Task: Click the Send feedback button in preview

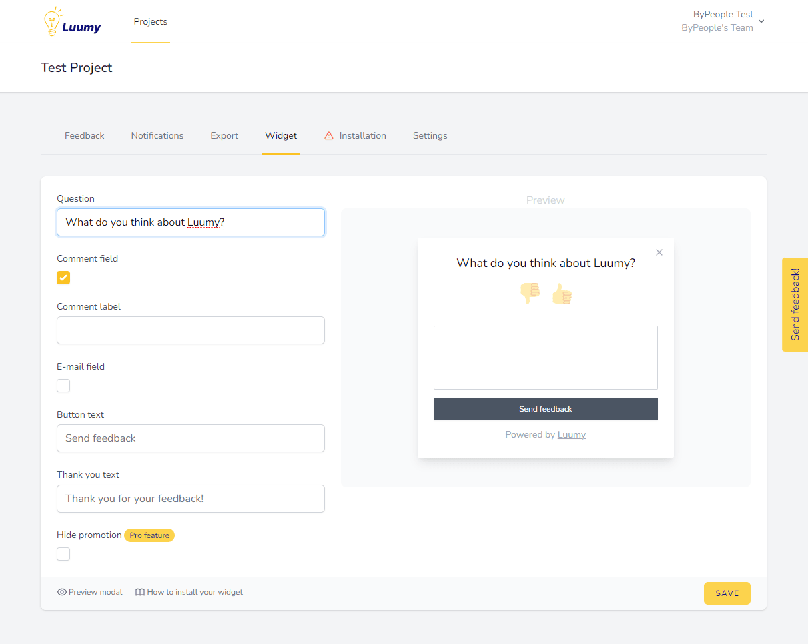Action: pos(546,409)
